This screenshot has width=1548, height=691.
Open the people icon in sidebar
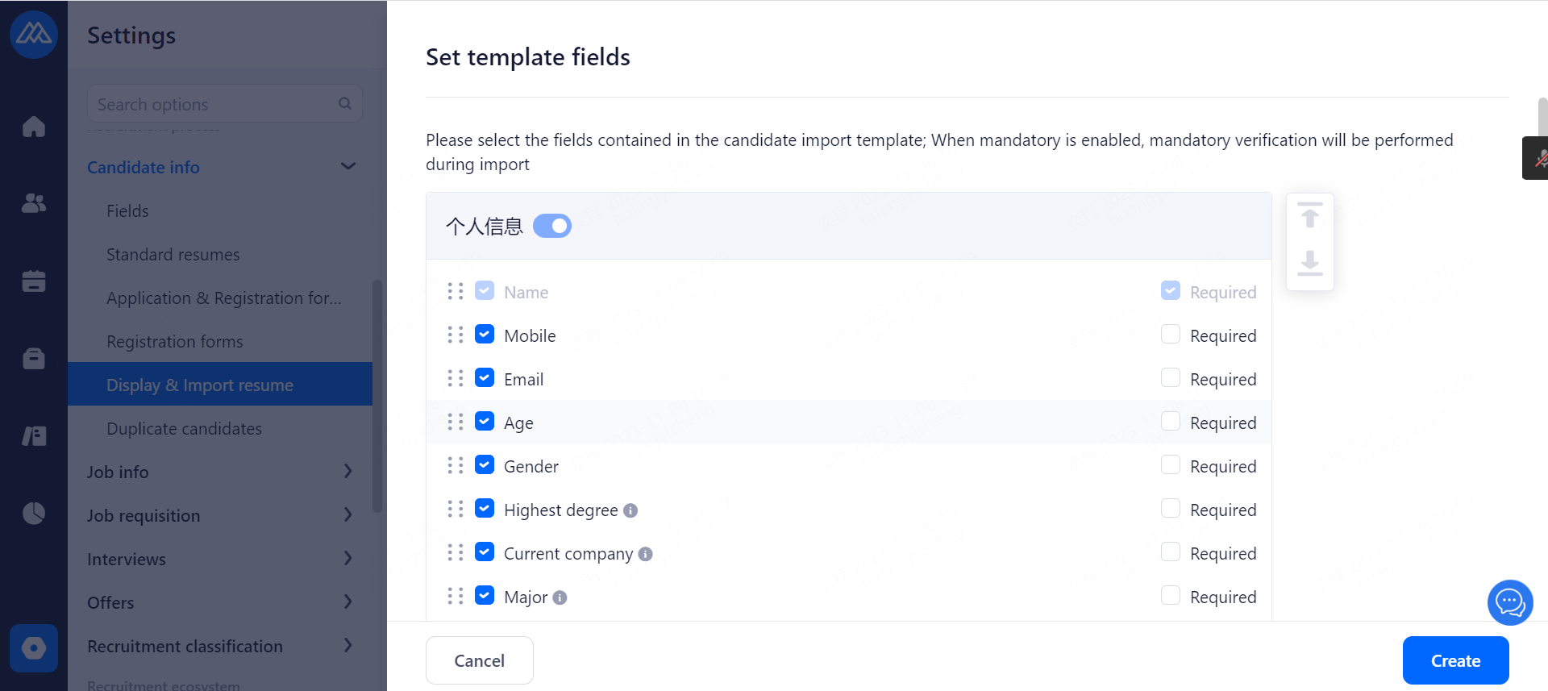pyautogui.click(x=34, y=203)
